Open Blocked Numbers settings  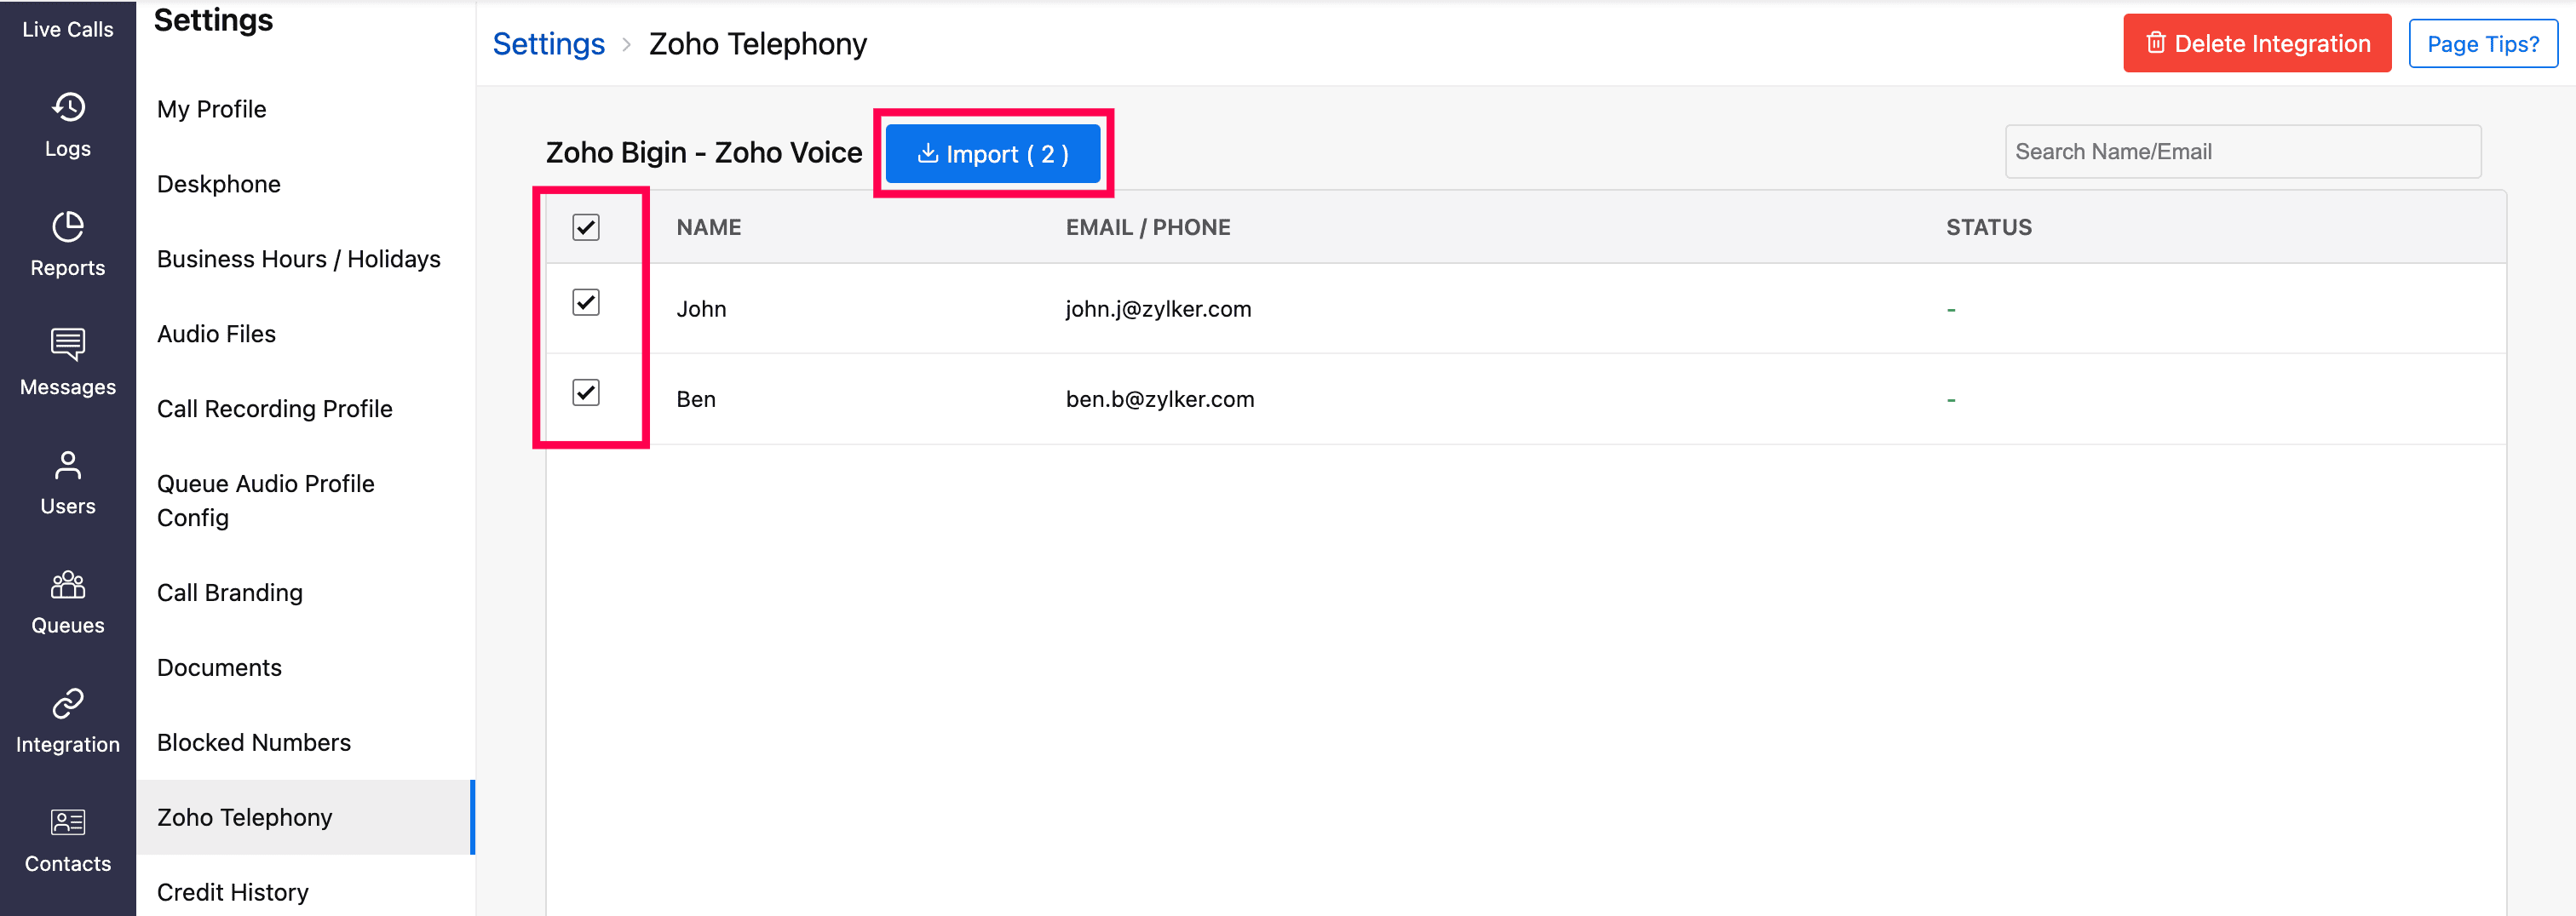click(254, 742)
